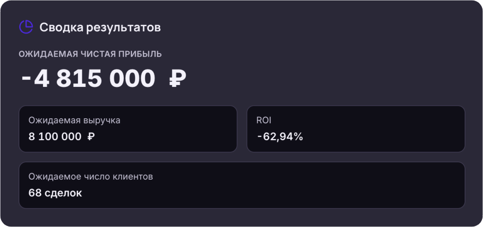
Task: Click the minus sign before 4 815 000
Action: coord(26,79)
